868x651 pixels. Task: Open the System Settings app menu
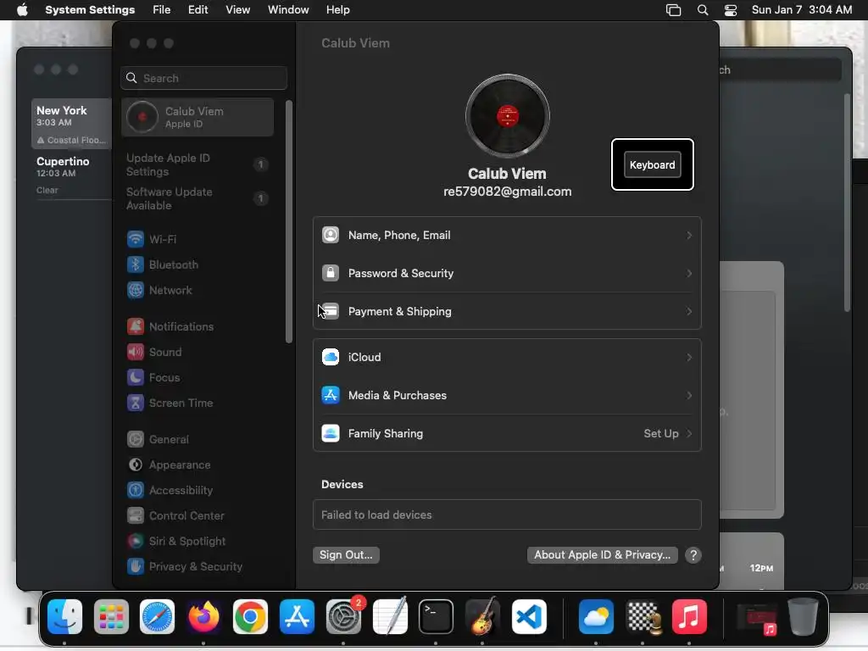click(x=90, y=10)
